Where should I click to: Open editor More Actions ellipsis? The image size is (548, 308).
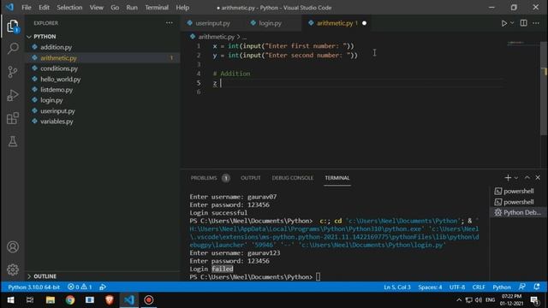536,23
